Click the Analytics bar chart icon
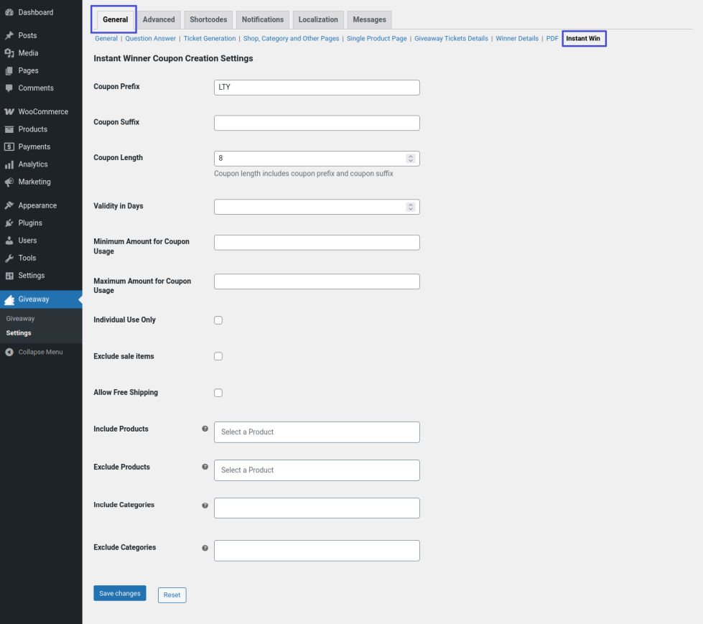This screenshot has height=624, width=703. click(x=9, y=164)
